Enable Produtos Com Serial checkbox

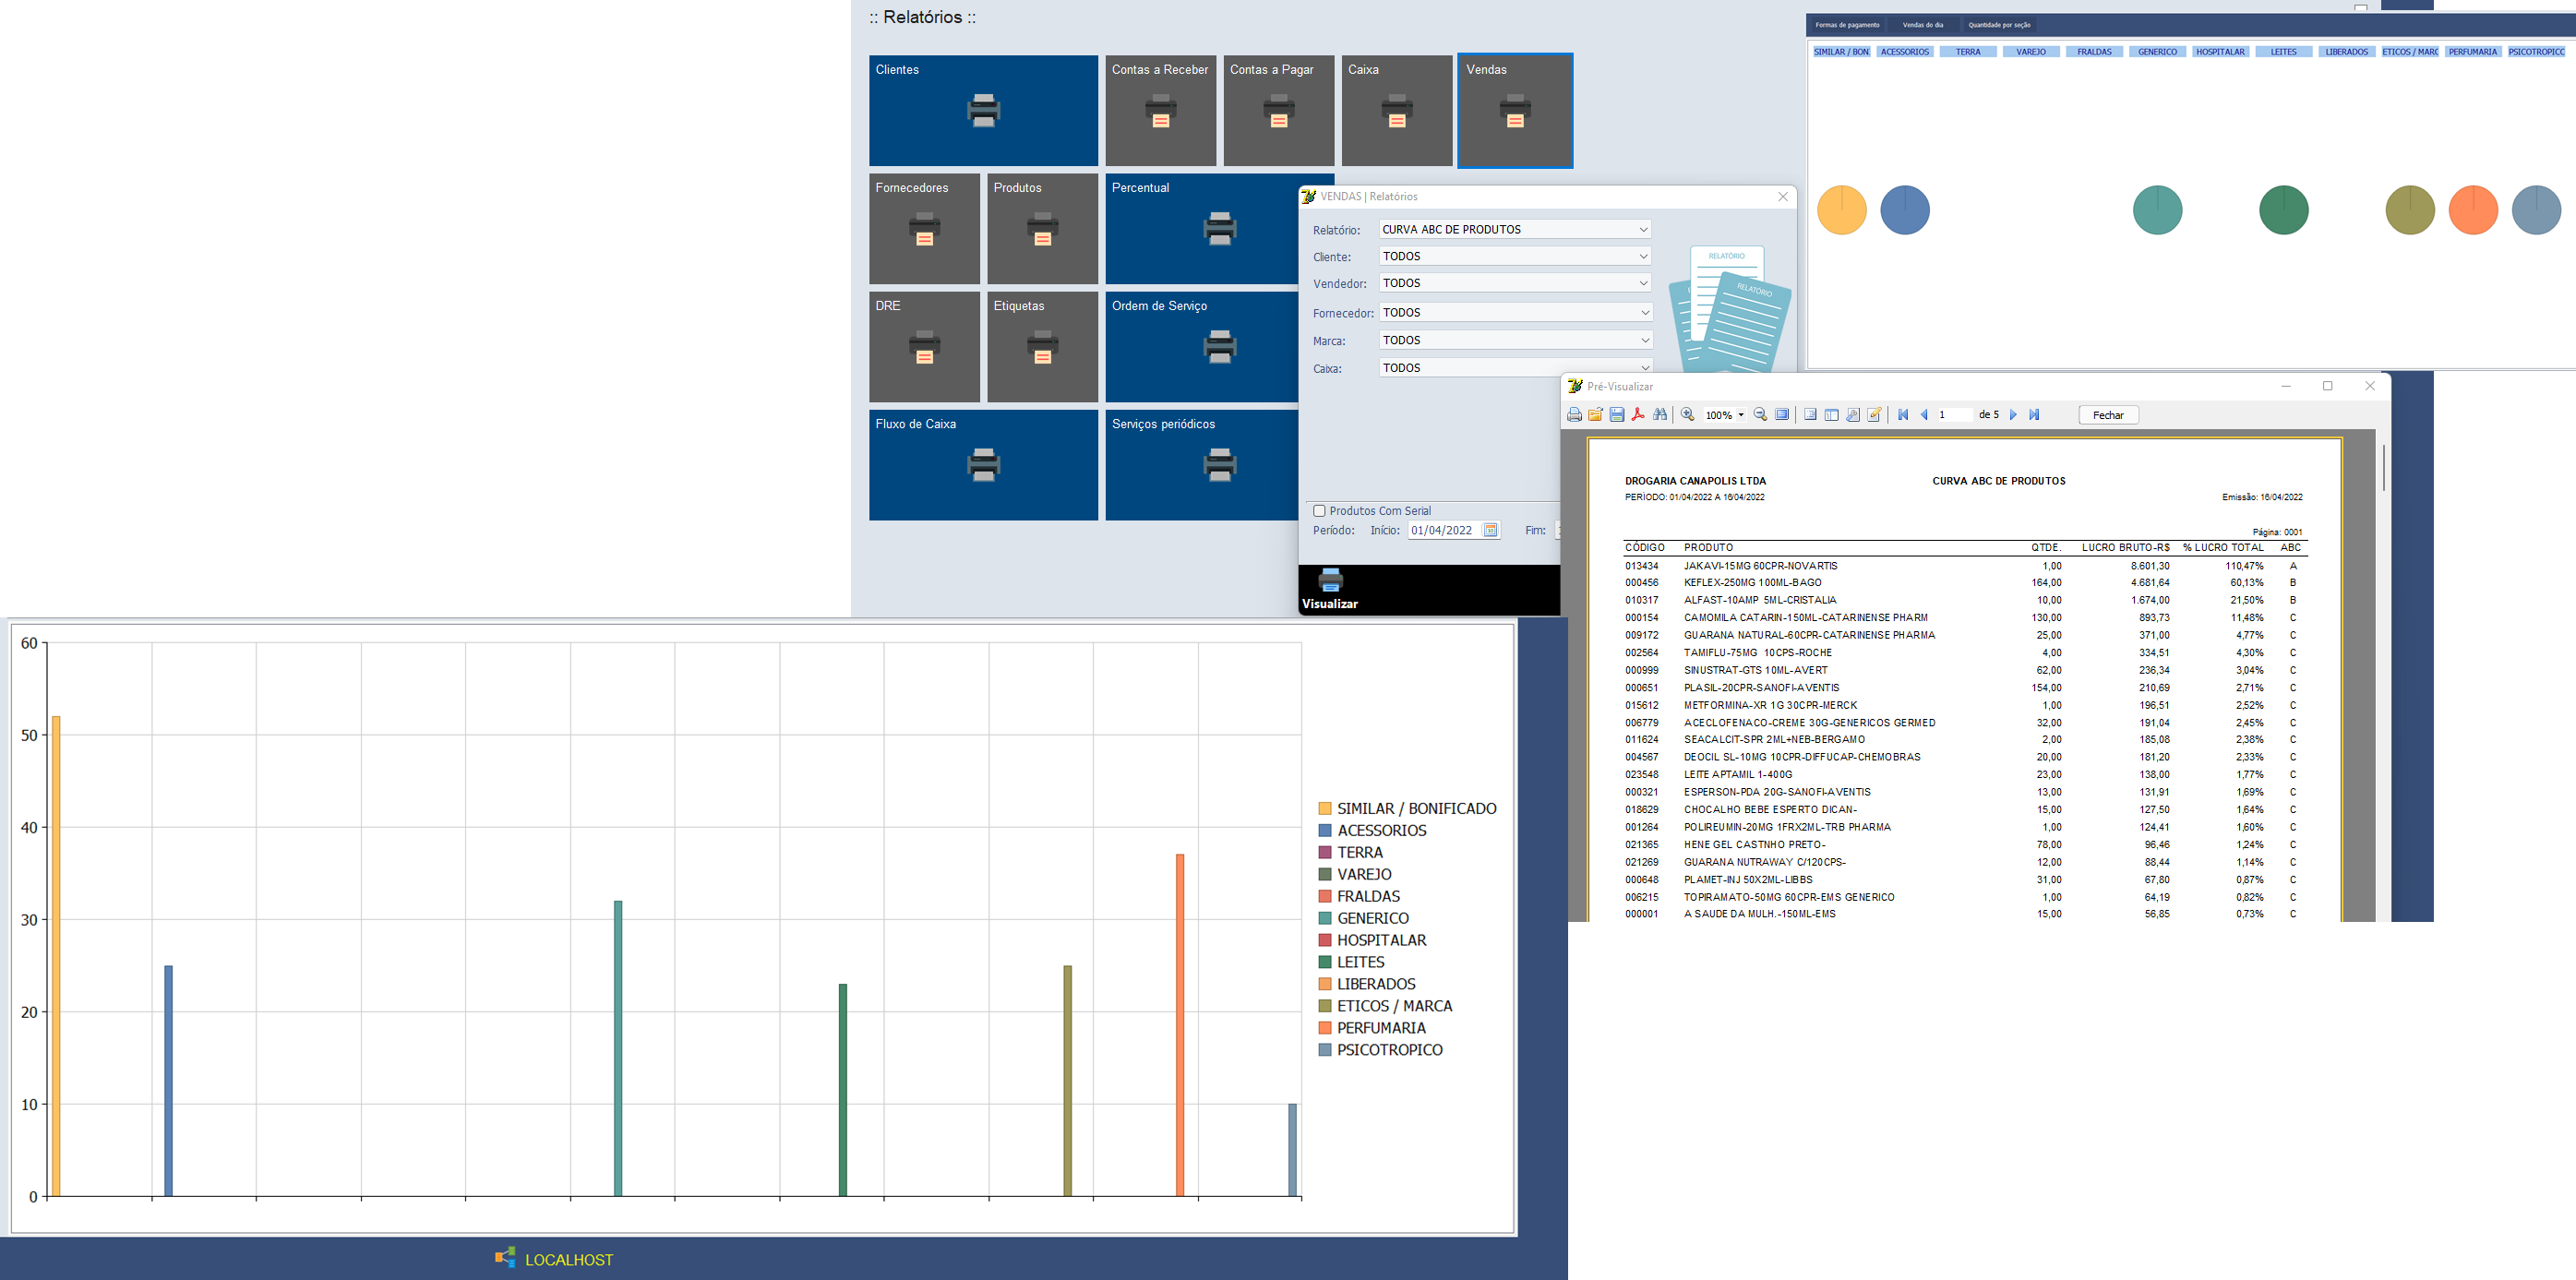pyautogui.click(x=1319, y=511)
